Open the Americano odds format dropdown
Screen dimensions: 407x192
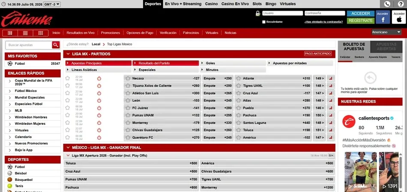pos(386,32)
